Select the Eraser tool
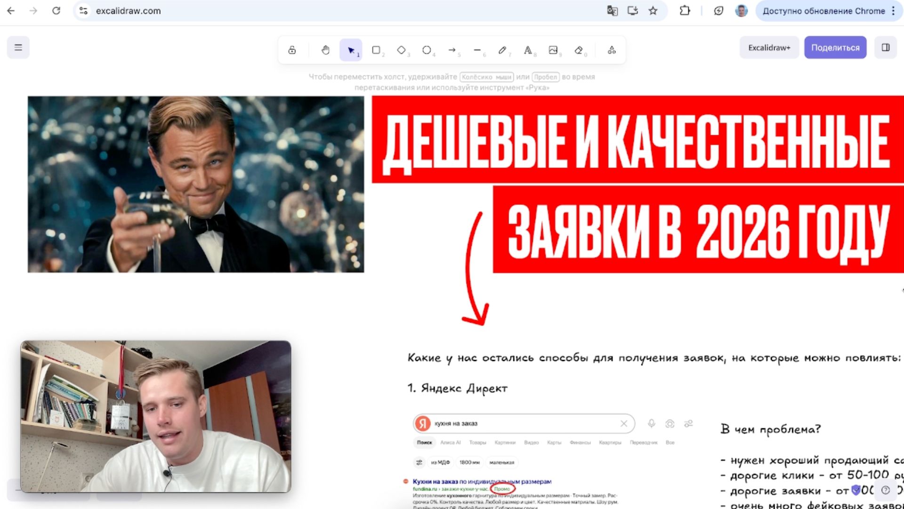904x509 pixels. [x=579, y=50]
